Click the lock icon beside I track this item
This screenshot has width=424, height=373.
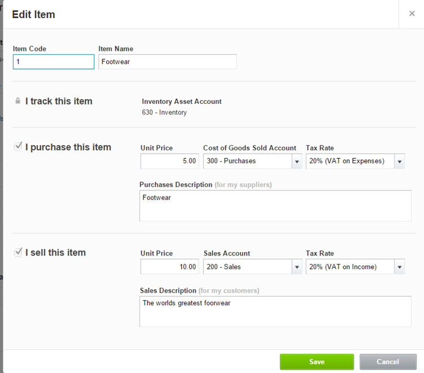18,101
